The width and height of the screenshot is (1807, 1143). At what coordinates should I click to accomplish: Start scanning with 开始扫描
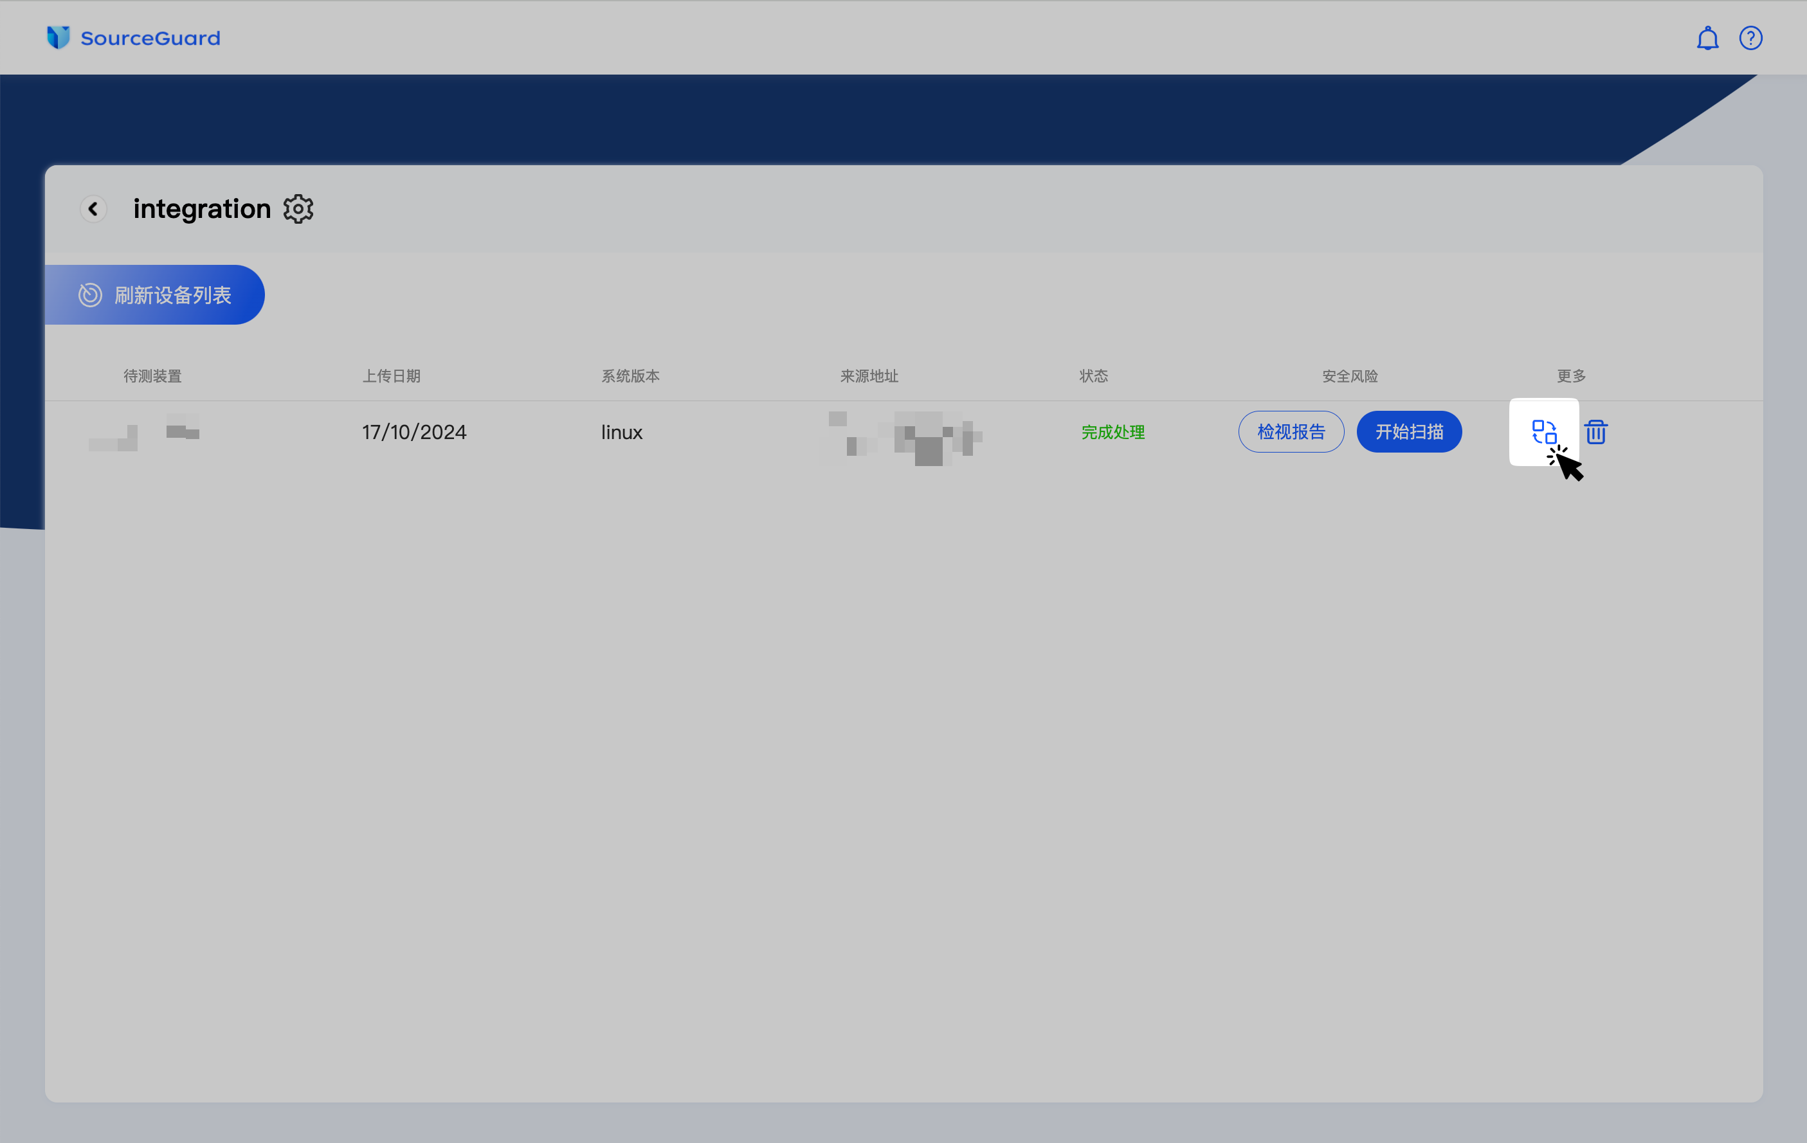click(x=1408, y=432)
